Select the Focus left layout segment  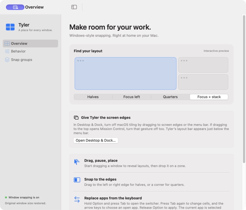tap(132, 97)
